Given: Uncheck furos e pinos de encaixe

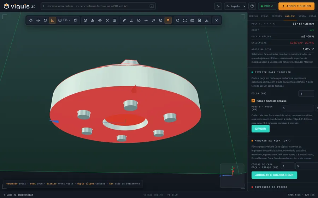Looking at the screenshot, I should click(253, 101).
